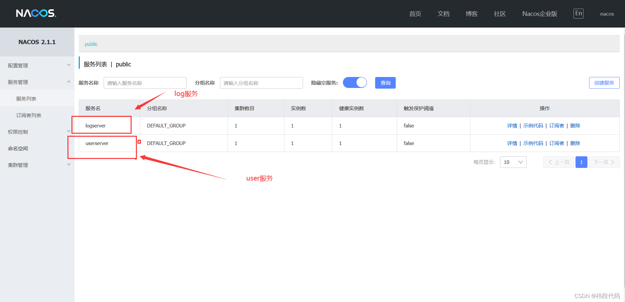
Task: Open 服务列表 in the sidebar
Action: click(x=26, y=99)
